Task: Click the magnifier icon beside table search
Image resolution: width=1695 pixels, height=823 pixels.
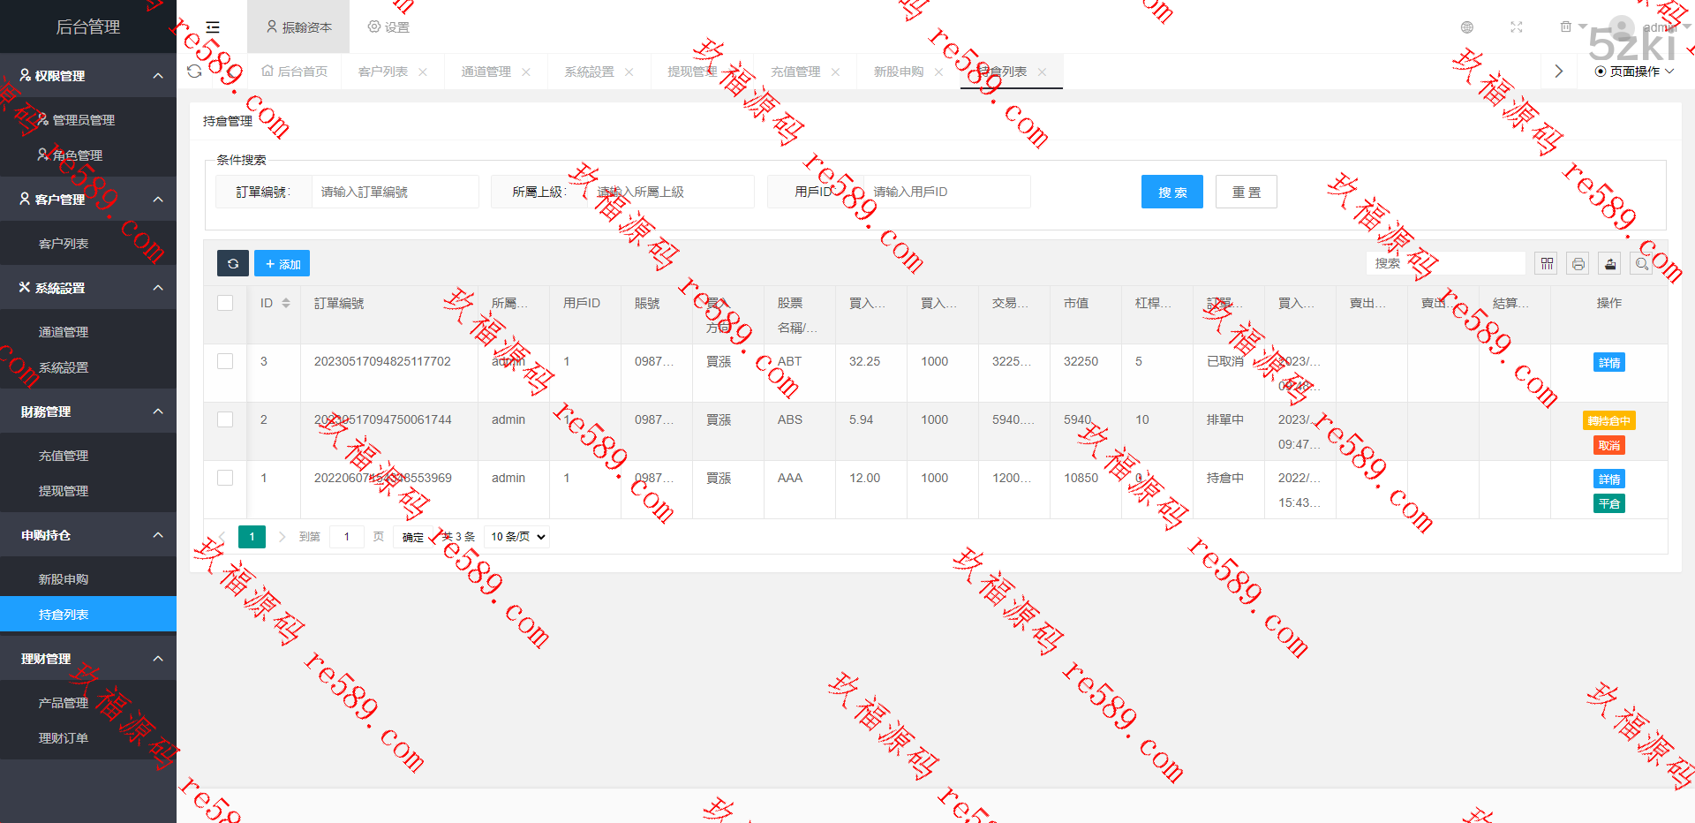Action: pyautogui.click(x=1641, y=263)
